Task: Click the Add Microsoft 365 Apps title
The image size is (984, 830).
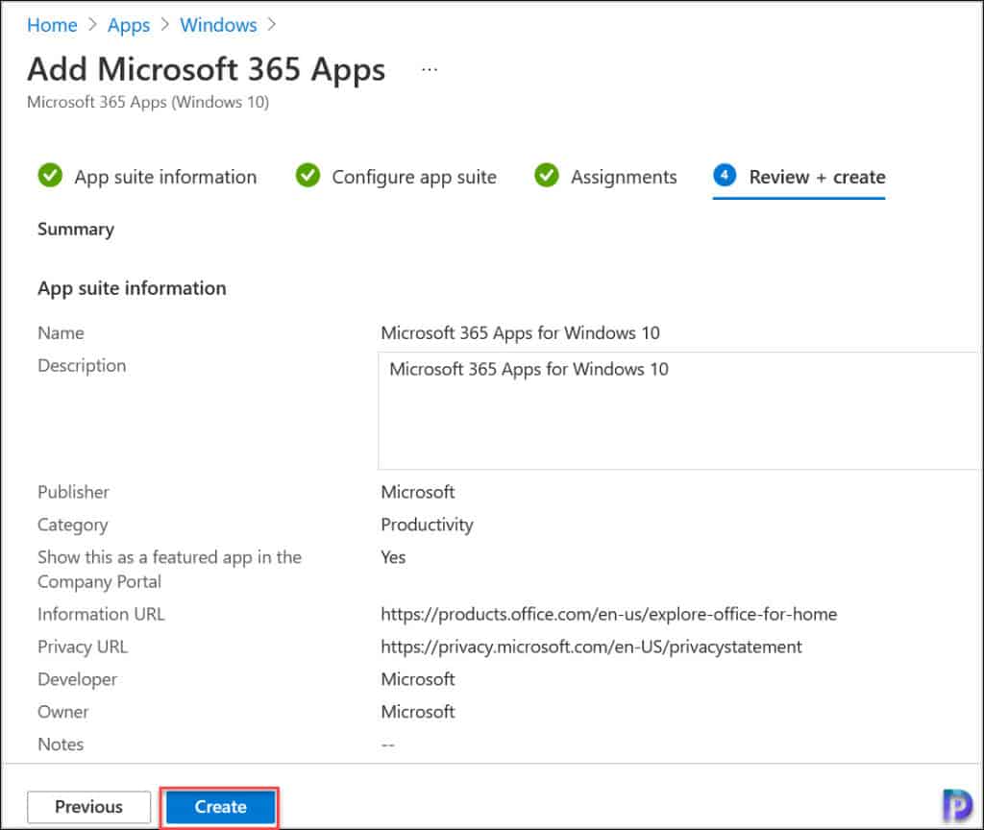Action: click(207, 69)
